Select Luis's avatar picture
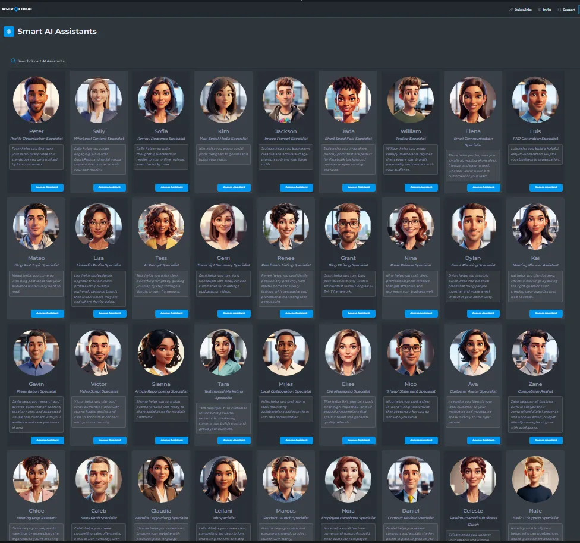This screenshot has width=580, height=543. tap(535, 100)
